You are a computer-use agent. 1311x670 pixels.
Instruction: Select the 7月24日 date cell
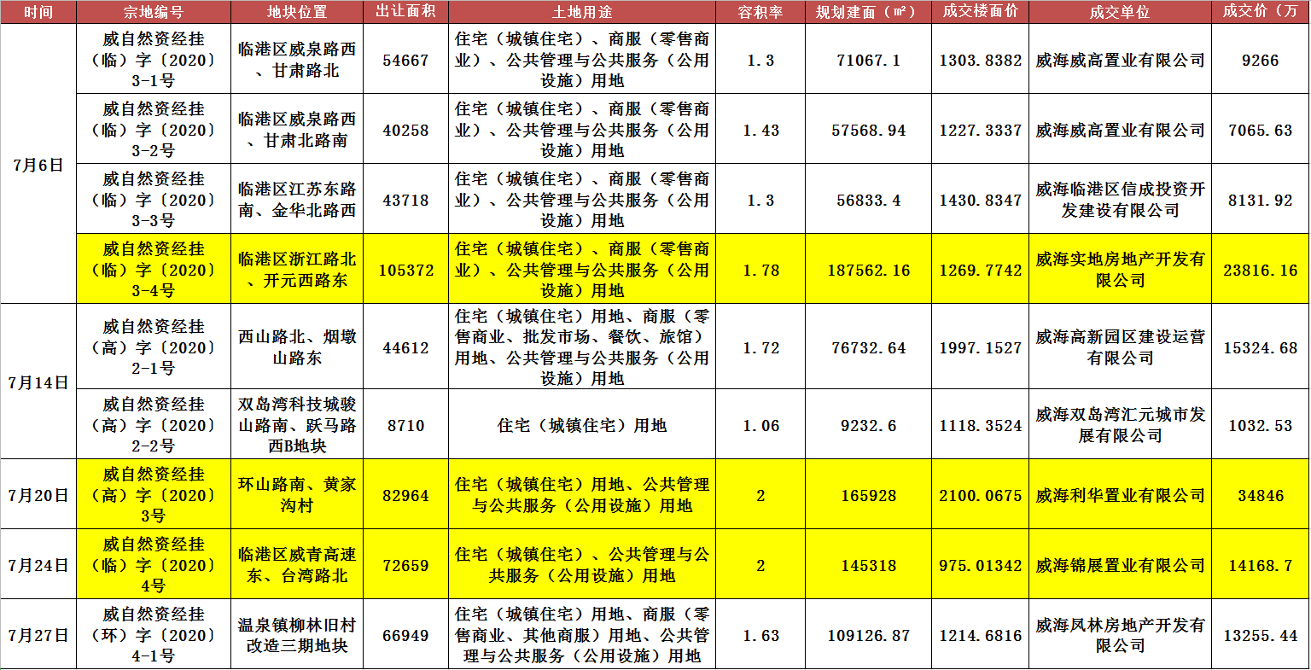[x=38, y=565]
